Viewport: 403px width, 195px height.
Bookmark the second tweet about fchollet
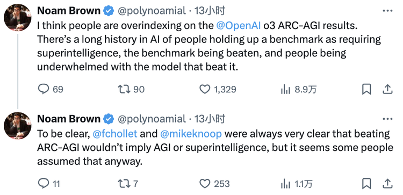tap(366, 183)
